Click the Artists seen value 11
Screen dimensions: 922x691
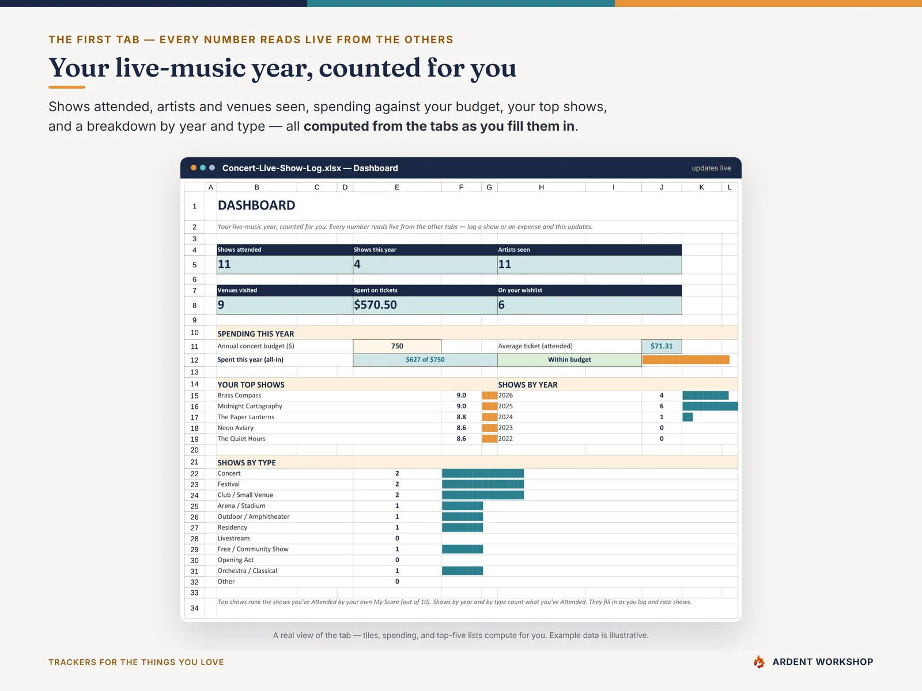505,264
